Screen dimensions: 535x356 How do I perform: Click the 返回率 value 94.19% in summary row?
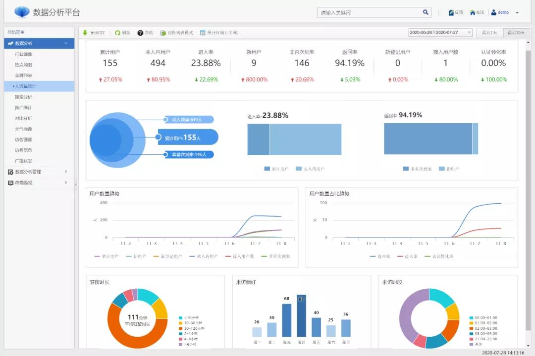click(x=350, y=63)
